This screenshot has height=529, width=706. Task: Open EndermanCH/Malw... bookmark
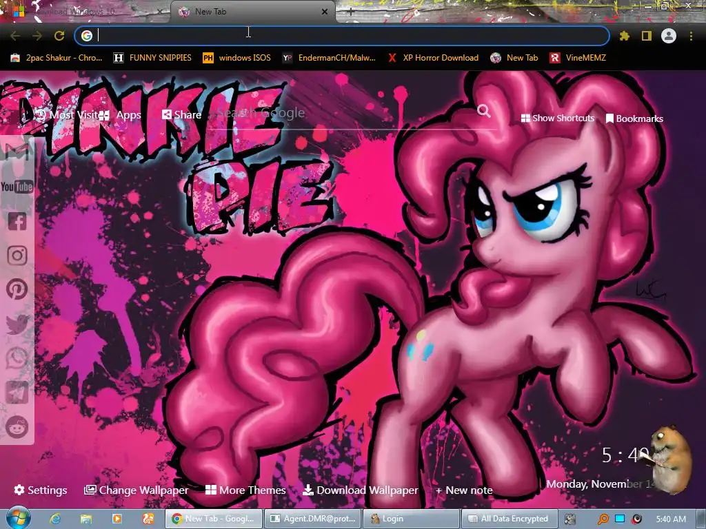pos(329,58)
